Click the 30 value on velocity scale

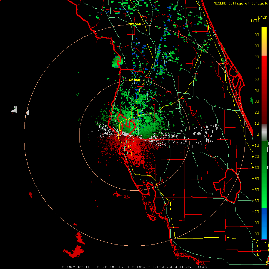pyautogui.click(x=257, y=101)
